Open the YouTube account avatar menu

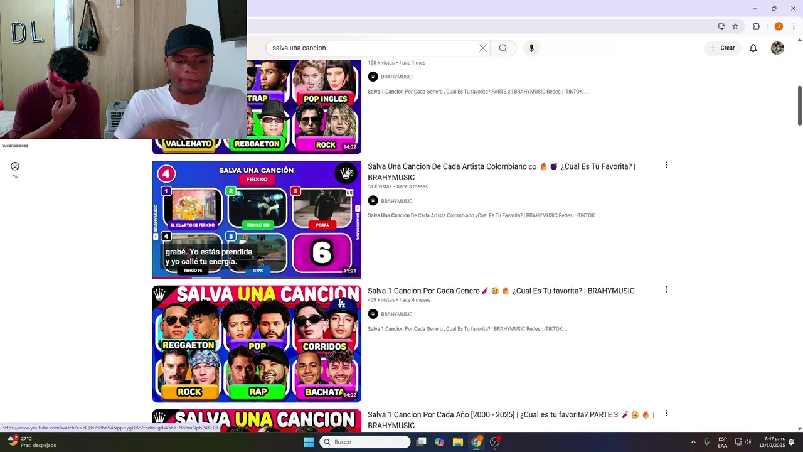pos(777,48)
